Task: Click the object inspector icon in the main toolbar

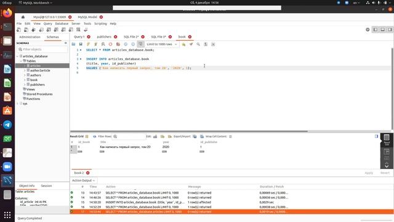Action: pyautogui.click(x=33, y=30)
